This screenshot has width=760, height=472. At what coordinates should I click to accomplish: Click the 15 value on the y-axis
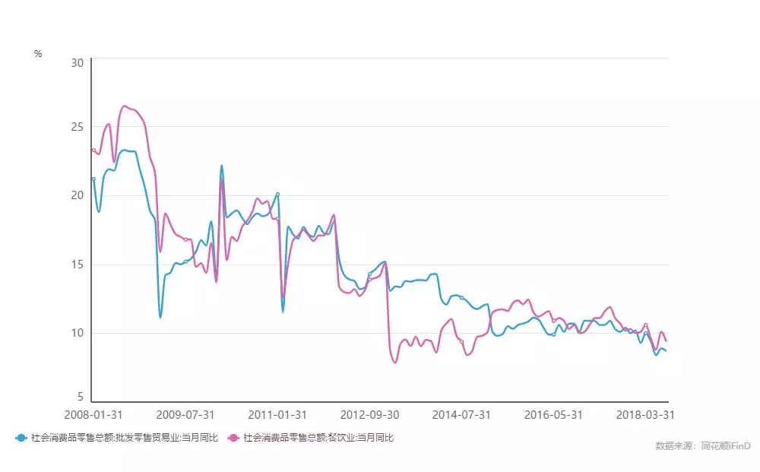click(77, 265)
